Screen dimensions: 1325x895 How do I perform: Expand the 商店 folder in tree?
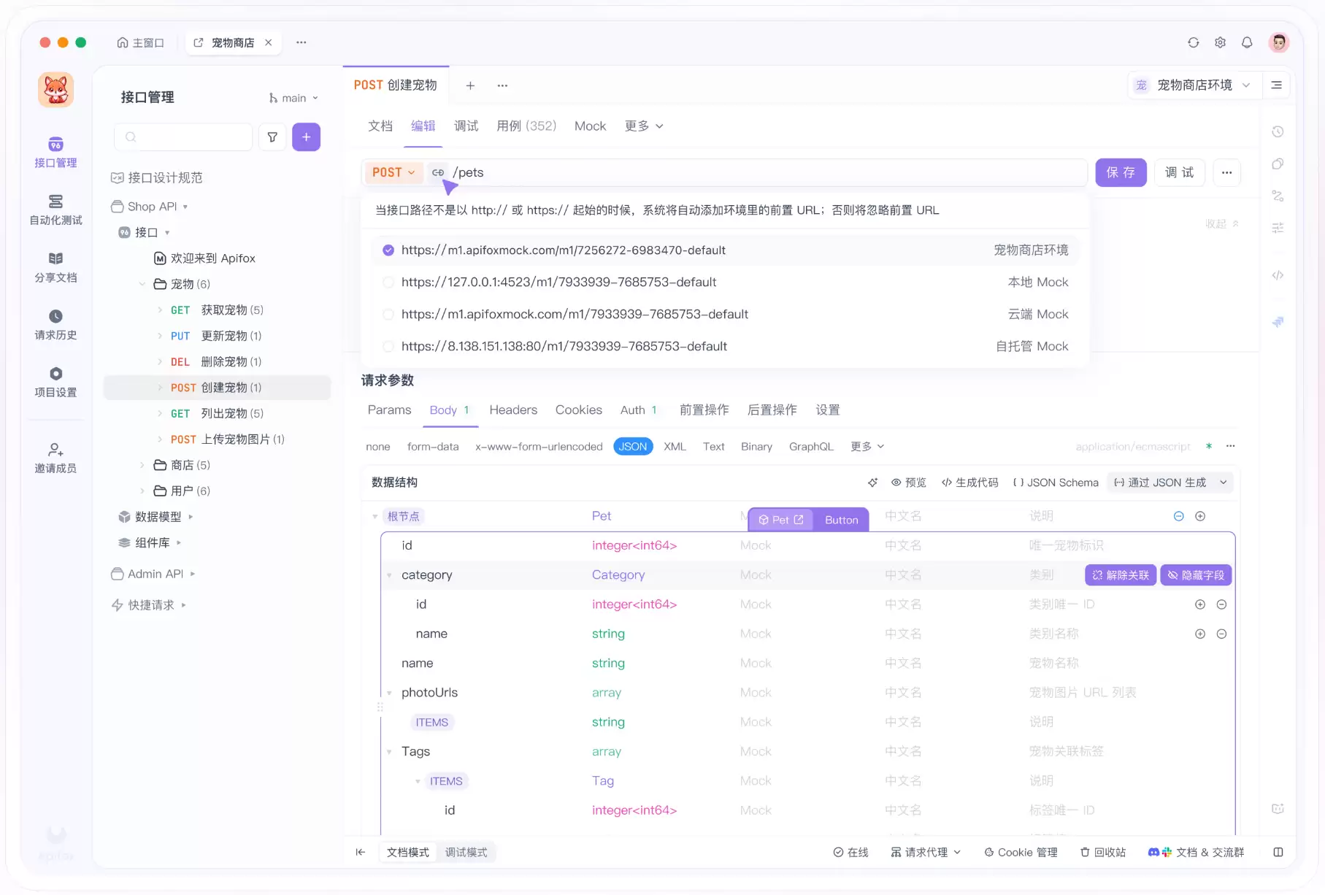click(x=142, y=465)
